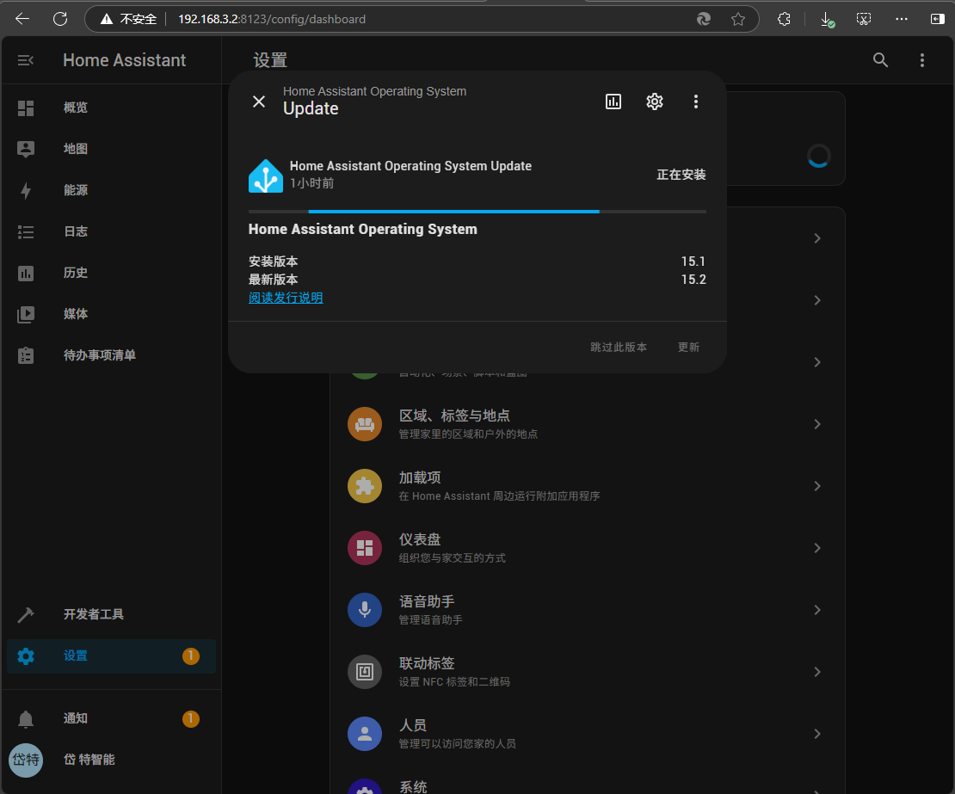Click the 跳过此版本 skip button
This screenshot has width=955, height=794.
click(x=619, y=347)
